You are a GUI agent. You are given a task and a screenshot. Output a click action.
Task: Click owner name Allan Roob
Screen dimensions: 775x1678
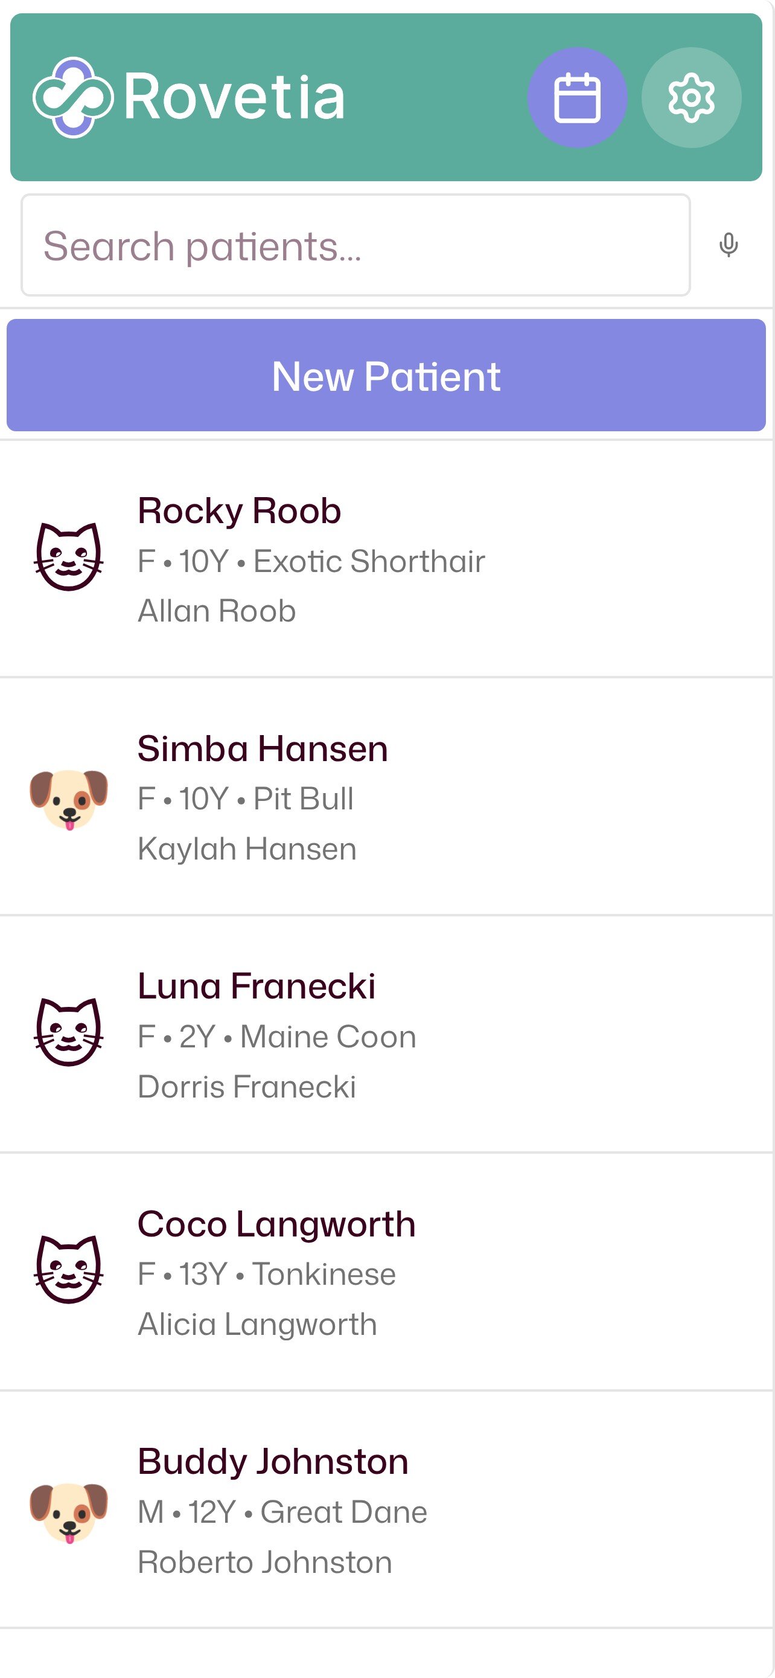pyautogui.click(x=217, y=611)
